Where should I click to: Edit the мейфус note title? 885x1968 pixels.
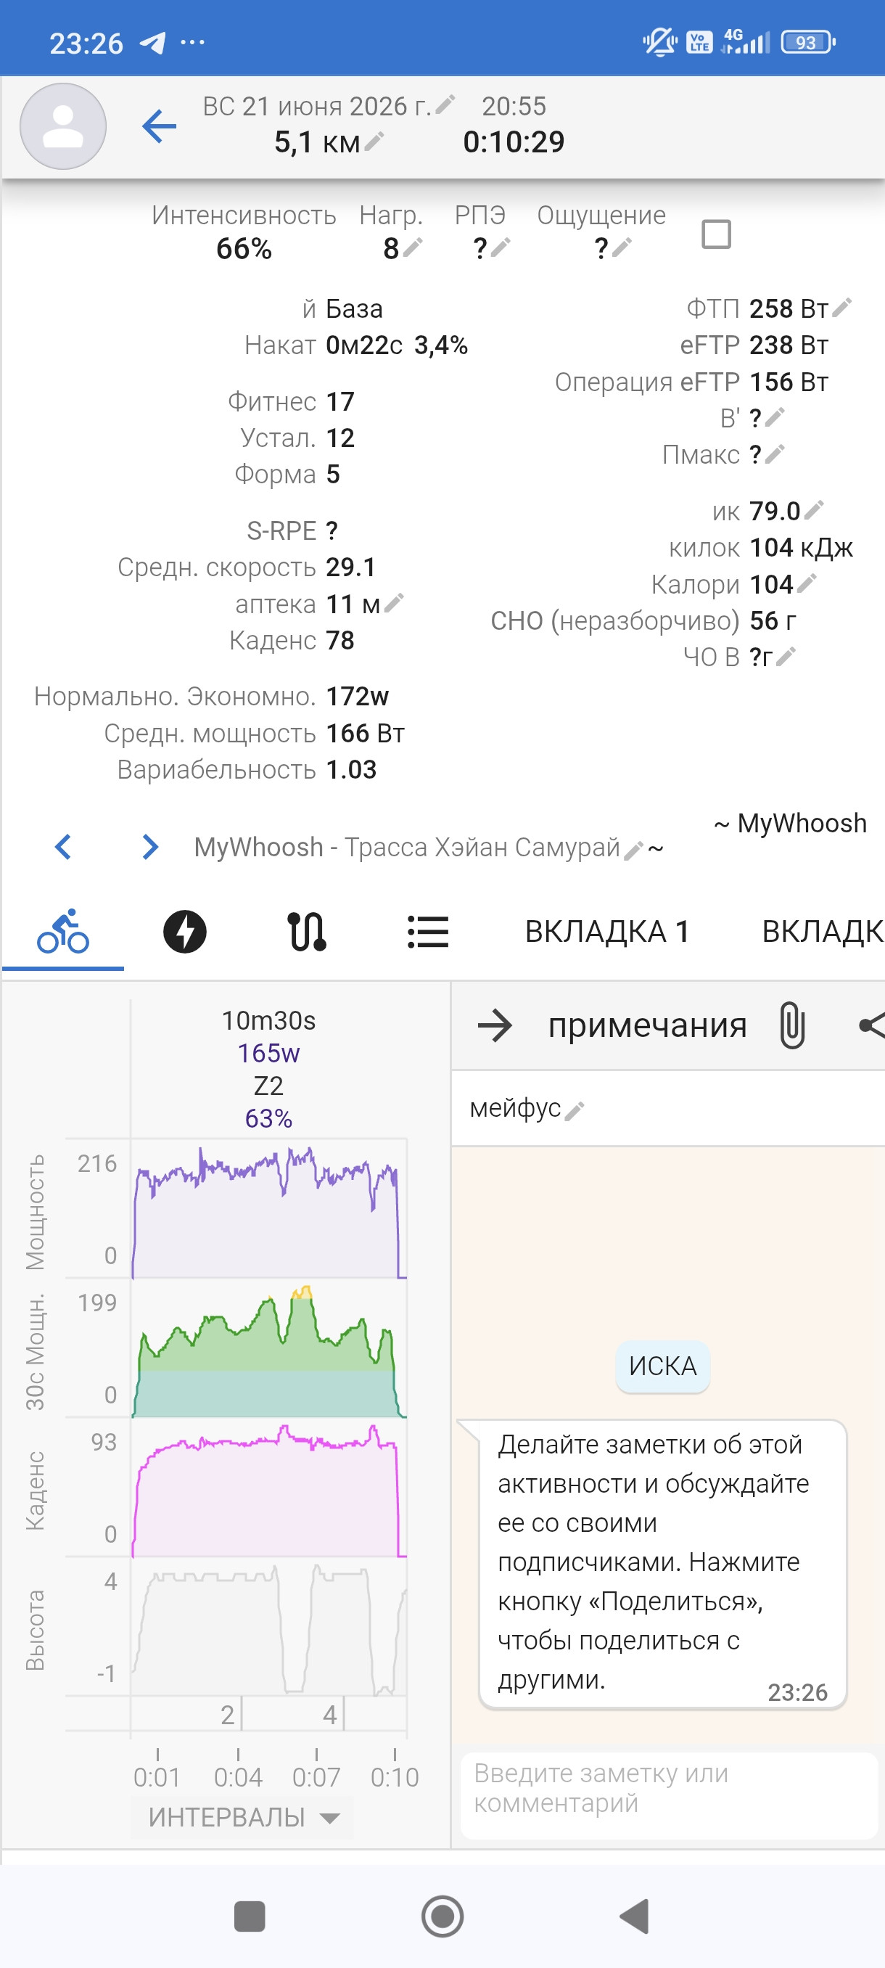click(576, 1110)
